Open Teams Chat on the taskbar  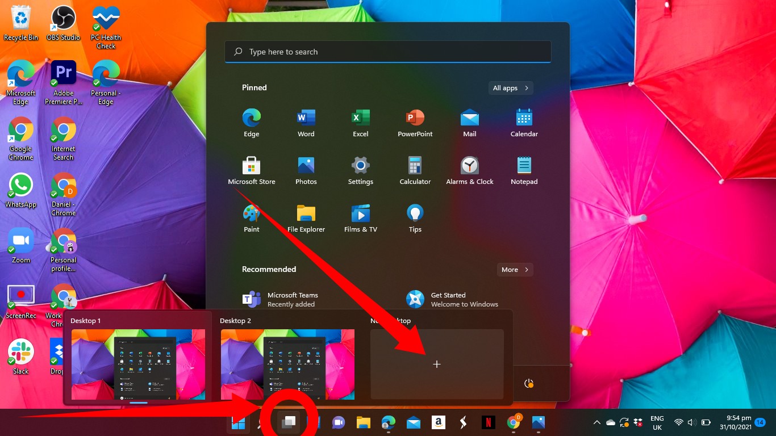(x=339, y=422)
